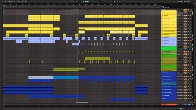Unfold the 11 Perc track
The width and height of the screenshot is (196, 110).
coord(163,28)
